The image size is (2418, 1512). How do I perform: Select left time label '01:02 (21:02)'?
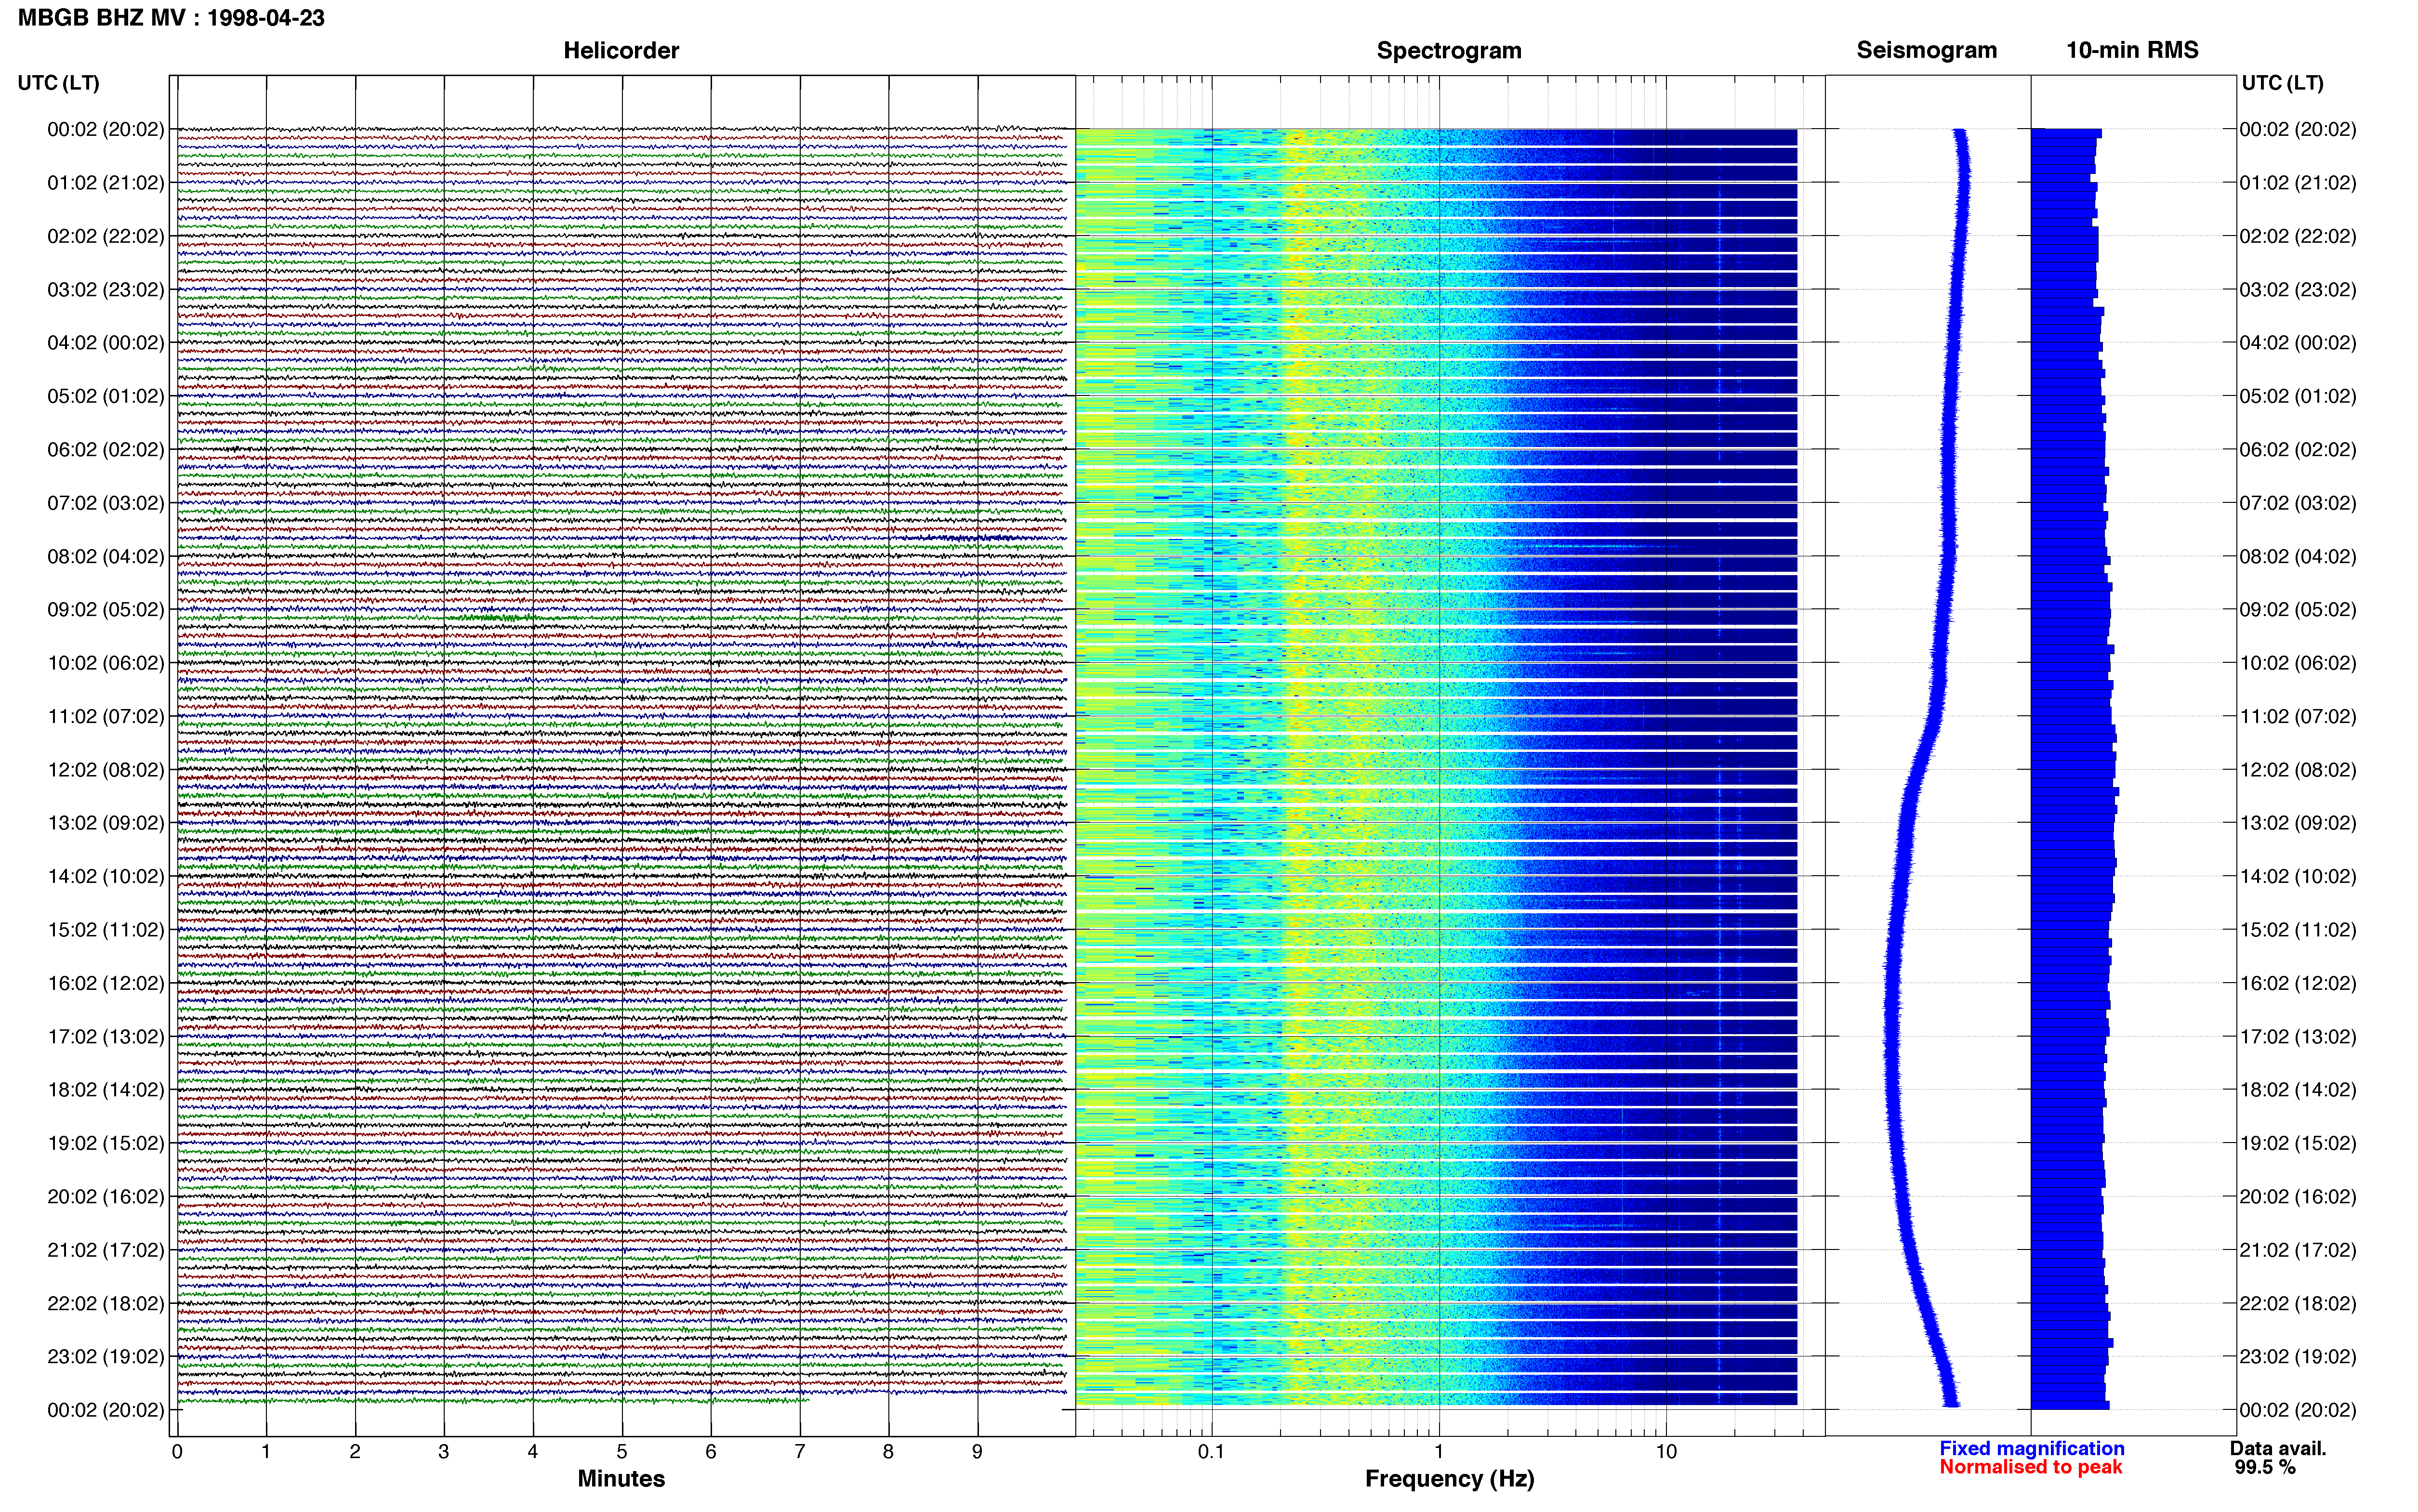pos(106,183)
